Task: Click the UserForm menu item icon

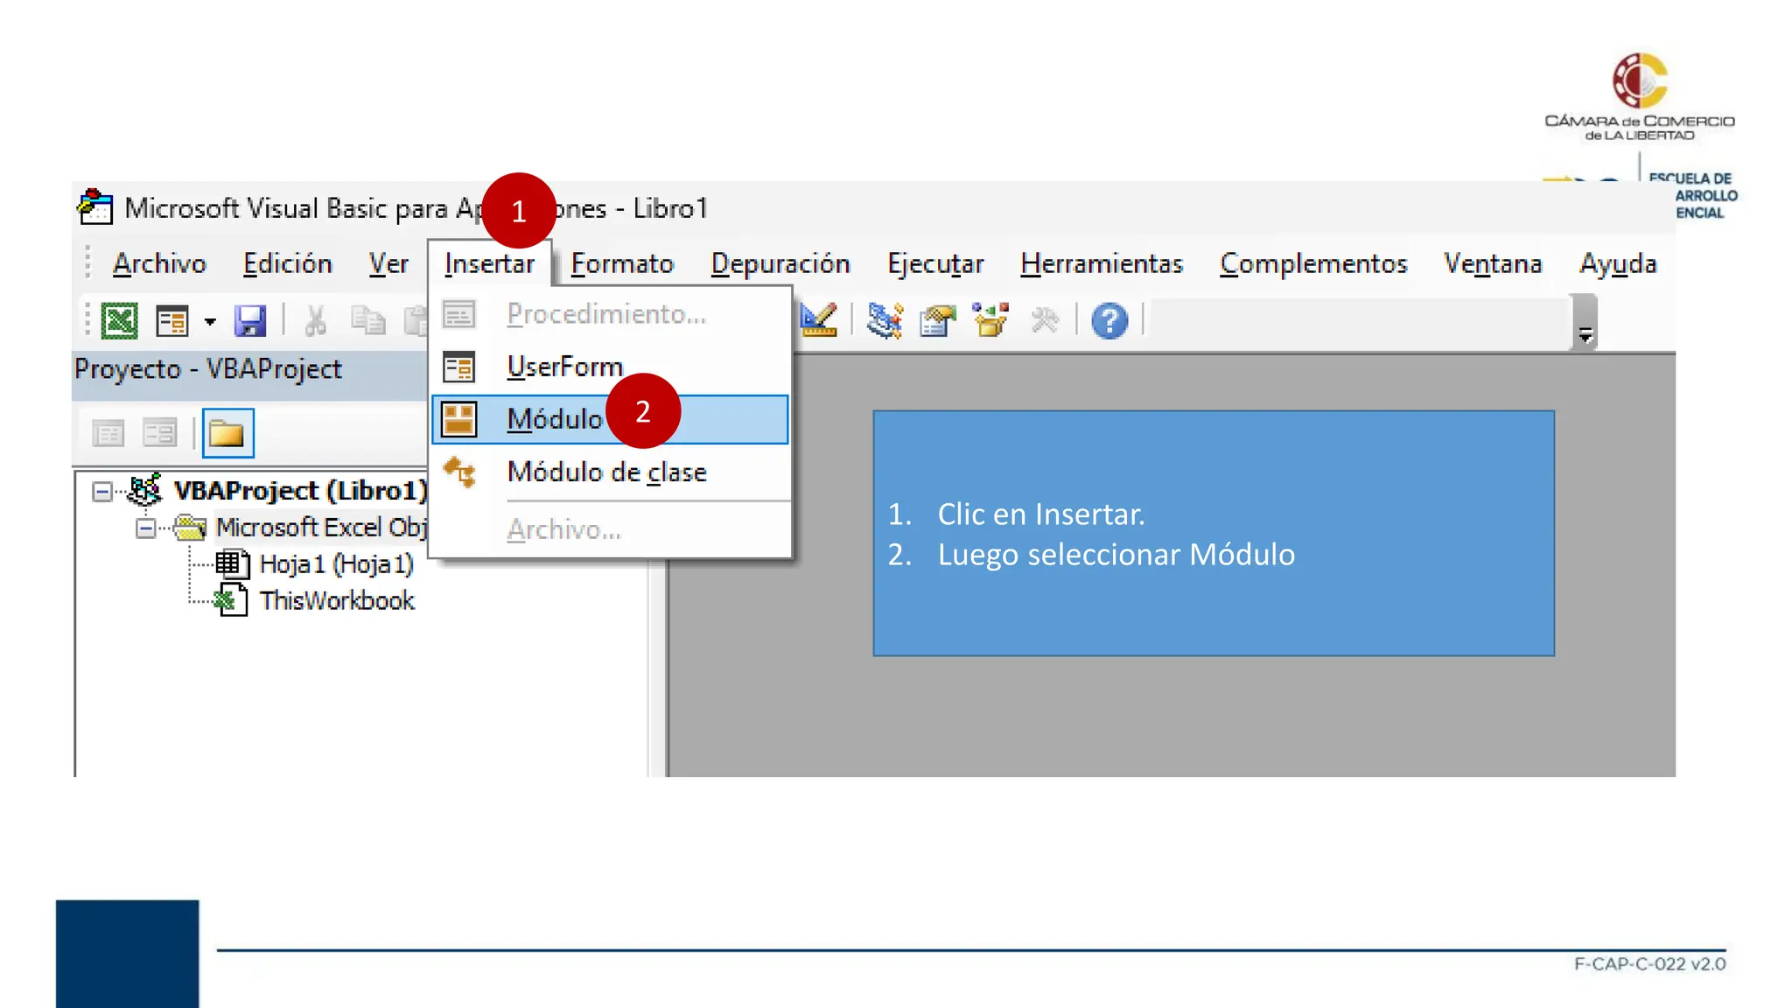Action: coord(458,367)
